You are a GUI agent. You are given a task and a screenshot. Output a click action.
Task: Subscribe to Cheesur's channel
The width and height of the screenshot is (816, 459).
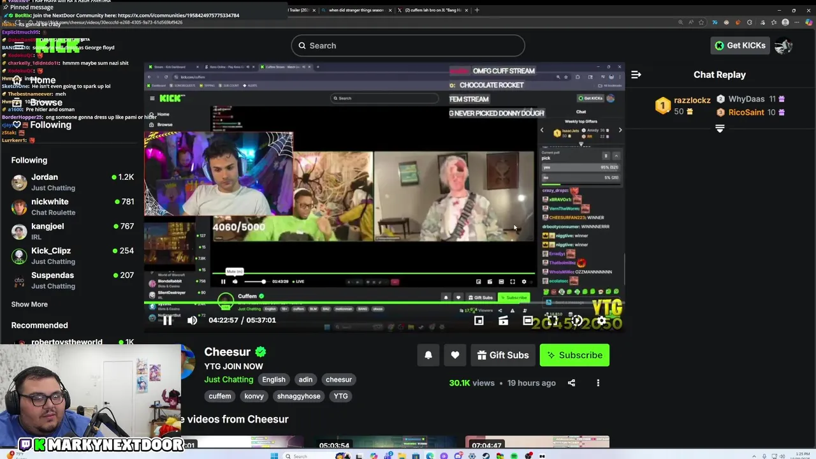tap(574, 355)
